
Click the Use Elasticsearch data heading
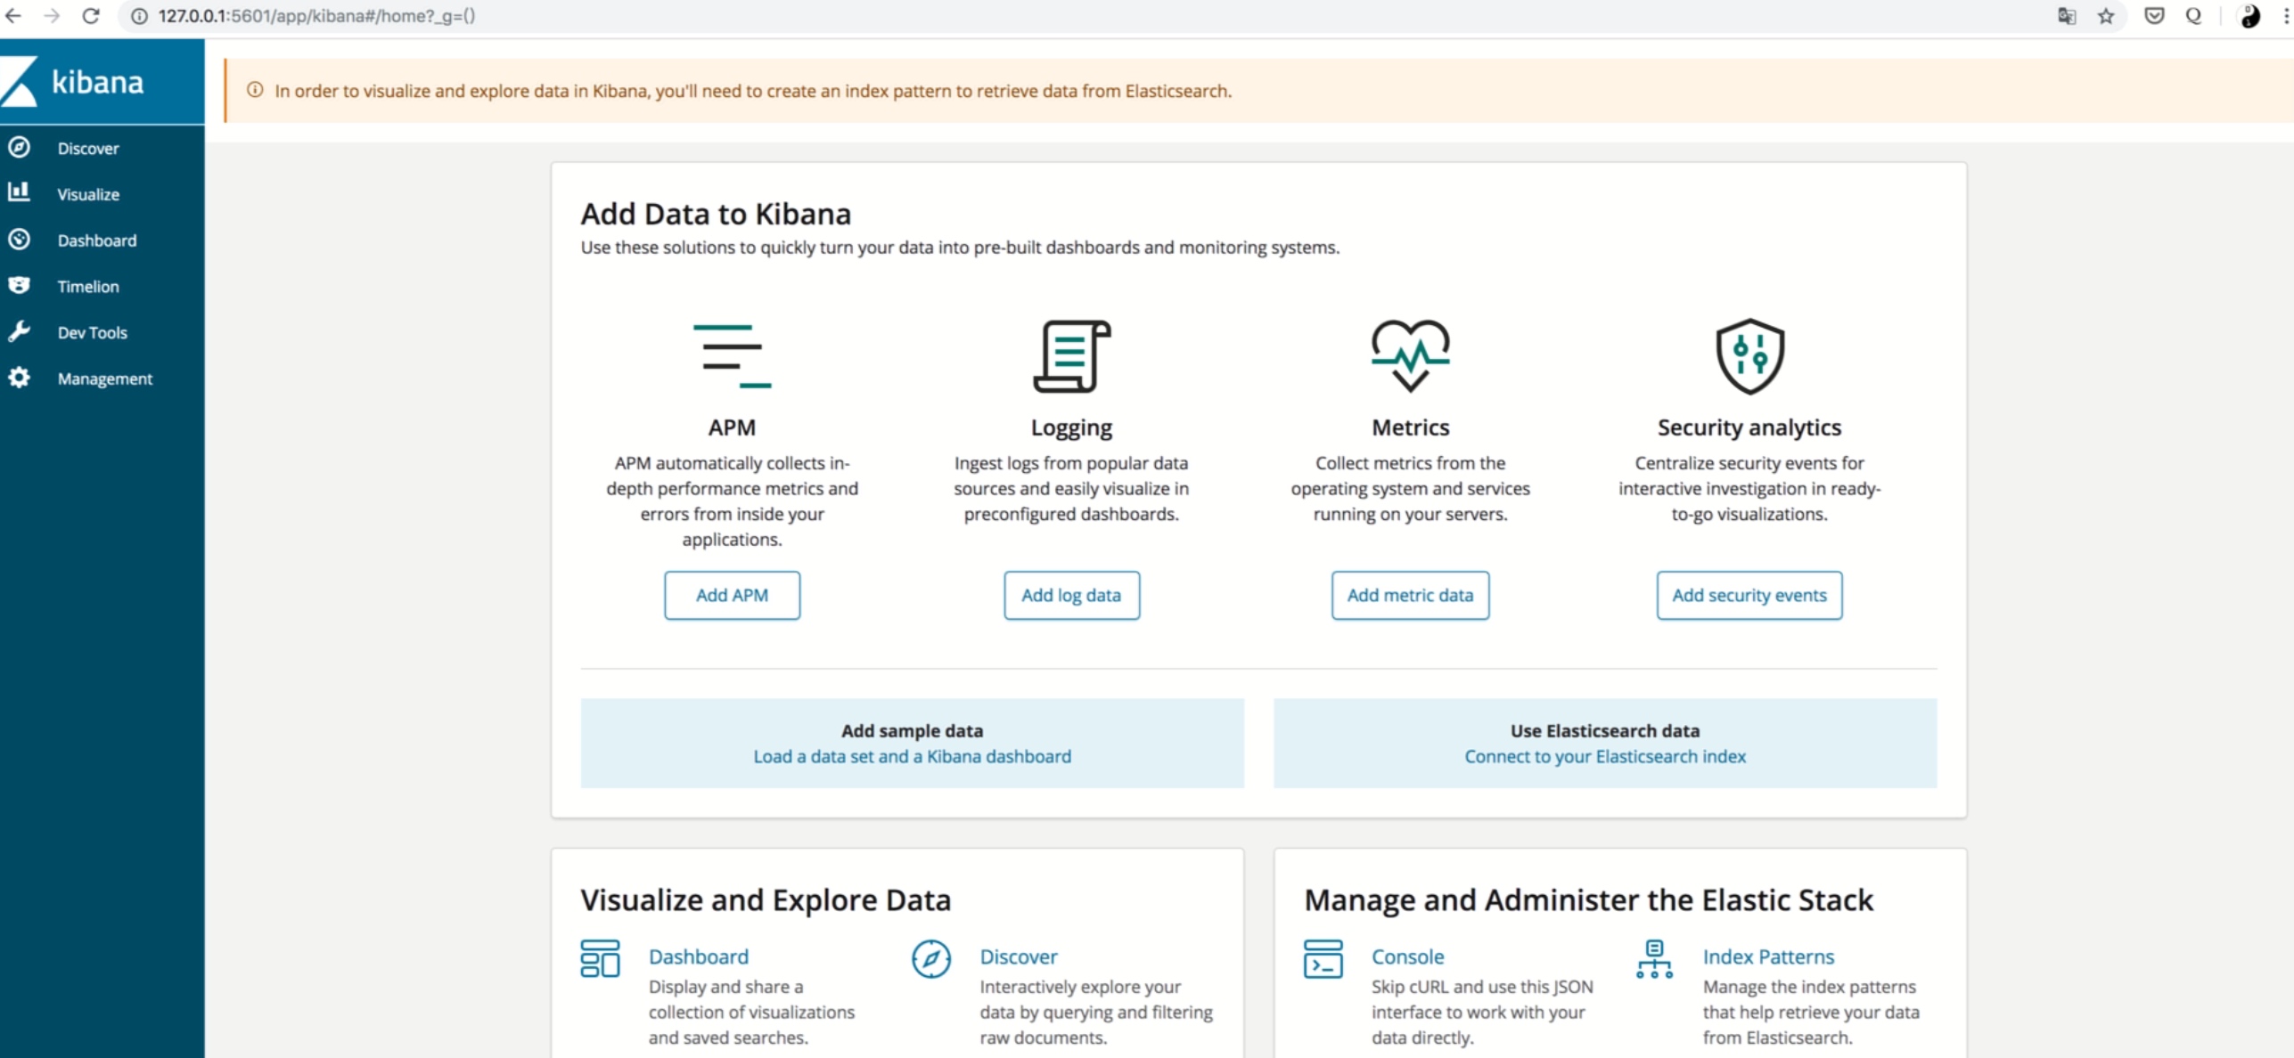coord(1605,730)
